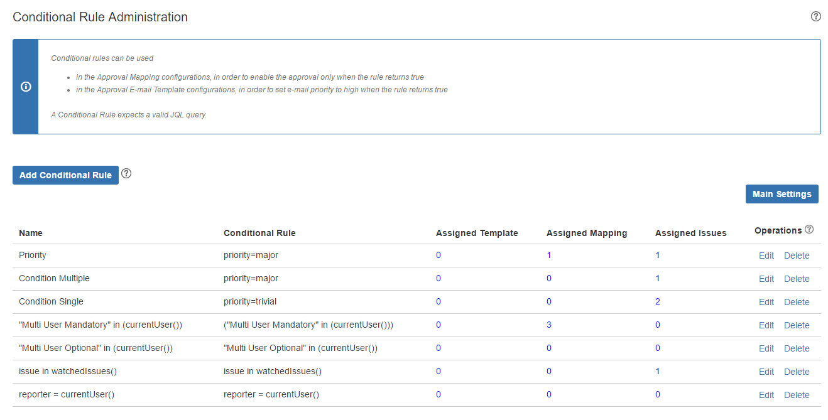Image resolution: width=828 pixels, height=420 pixels.
Task: Click the Conditional Rule column header
Action: pyautogui.click(x=259, y=233)
